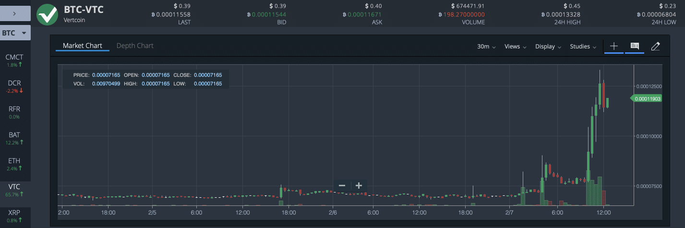Open the 30m interval dropdown
The image size is (685, 228).
(x=486, y=47)
